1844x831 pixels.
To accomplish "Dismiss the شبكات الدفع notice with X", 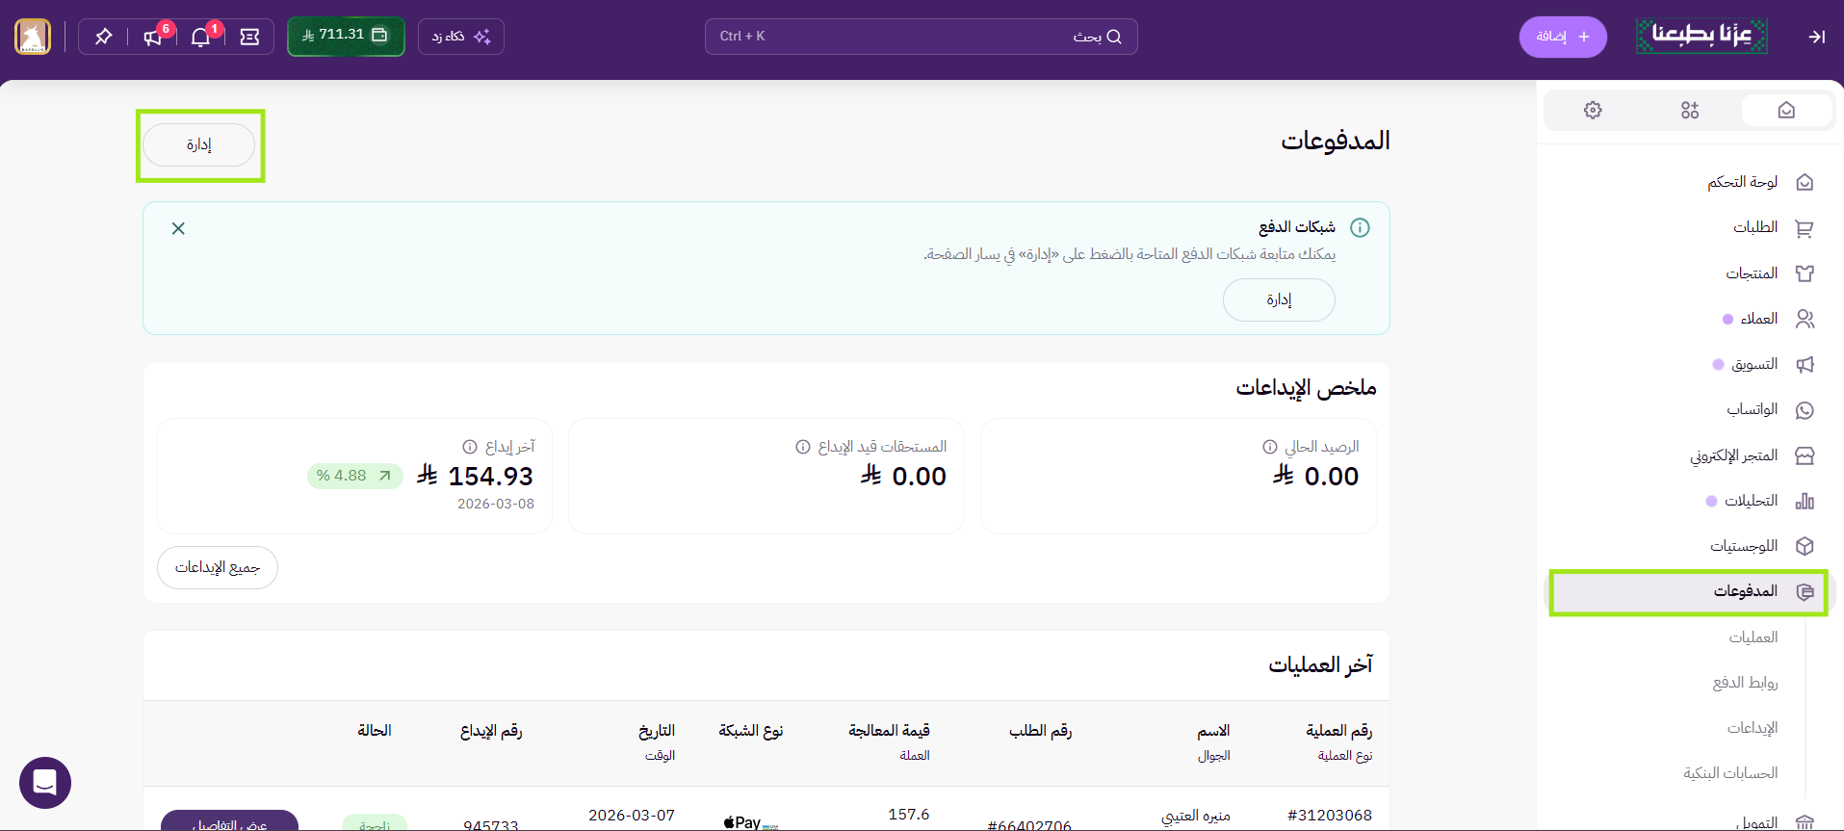I will (178, 228).
